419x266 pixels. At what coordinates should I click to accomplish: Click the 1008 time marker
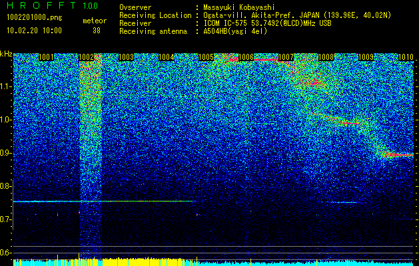coord(326,57)
